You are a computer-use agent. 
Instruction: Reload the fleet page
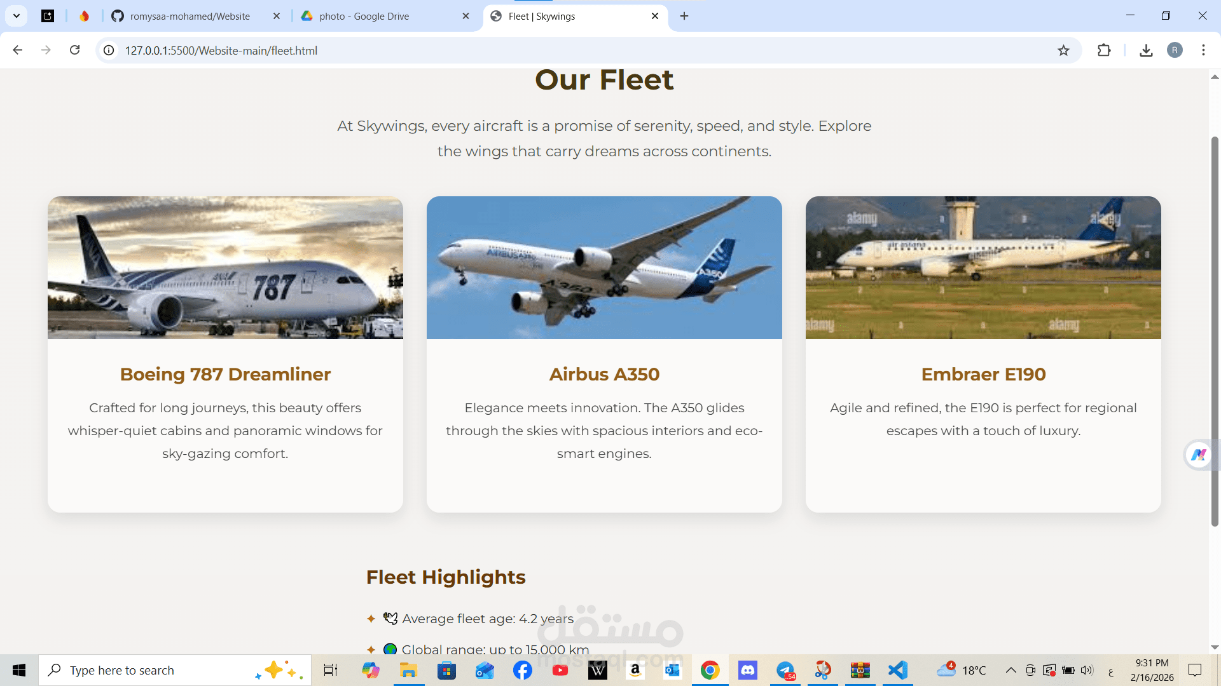[74, 50]
